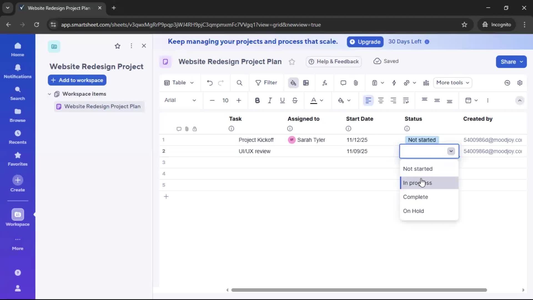Click the Add to workspace button
Screen dimensions: 533x300
click(x=77, y=80)
